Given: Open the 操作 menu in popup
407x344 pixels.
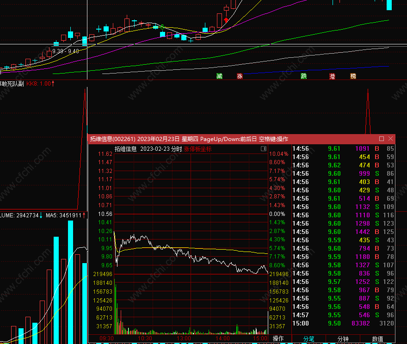Looking at the screenshot, I should pos(278,338).
